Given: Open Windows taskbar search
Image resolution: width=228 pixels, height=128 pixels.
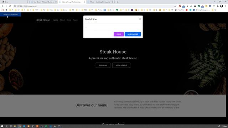Looking at the screenshot, I should pos(6,126).
